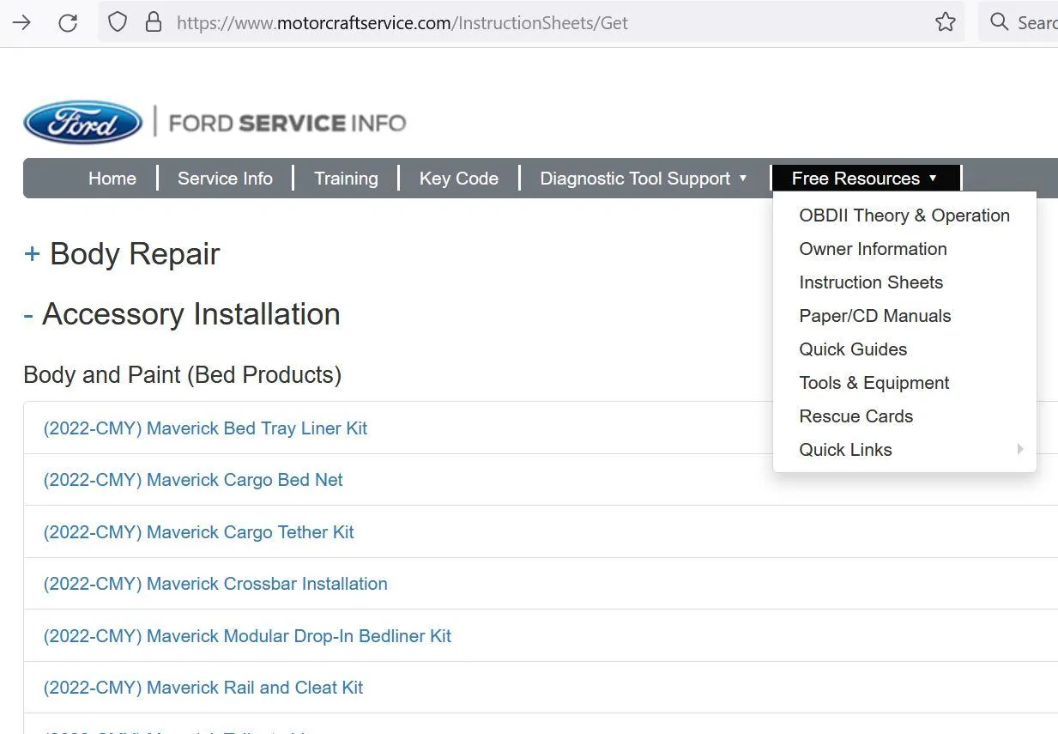Open Maverick Cargo Tether Kit link
Image resolution: width=1058 pixels, height=734 pixels.
coord(198,532)
